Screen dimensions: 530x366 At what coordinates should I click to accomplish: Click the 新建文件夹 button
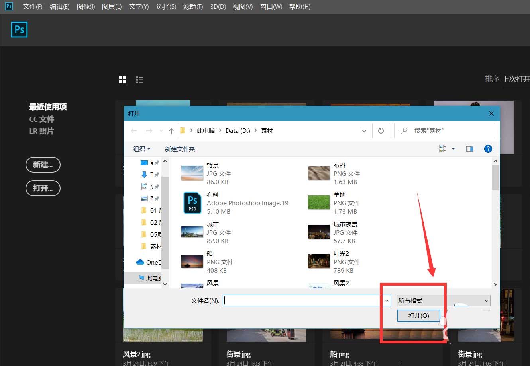(180, 149)
